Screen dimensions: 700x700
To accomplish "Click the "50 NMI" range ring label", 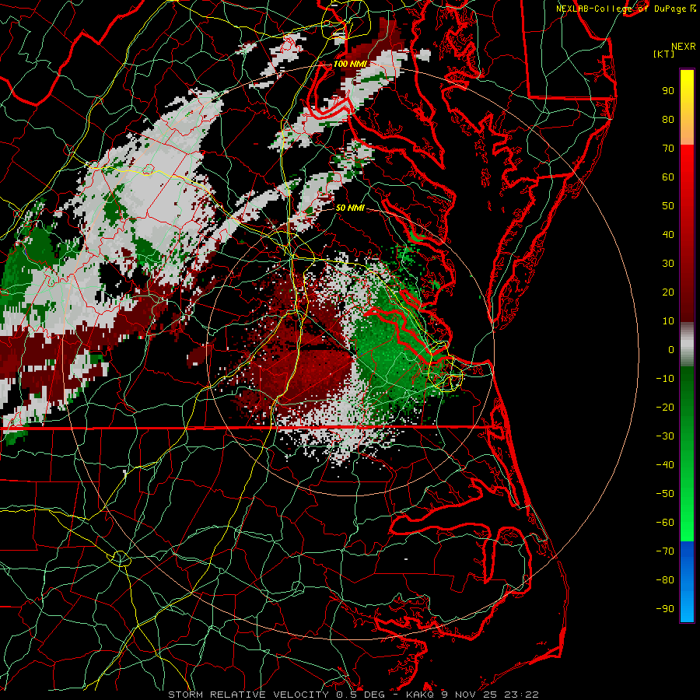I will point(350,208).
